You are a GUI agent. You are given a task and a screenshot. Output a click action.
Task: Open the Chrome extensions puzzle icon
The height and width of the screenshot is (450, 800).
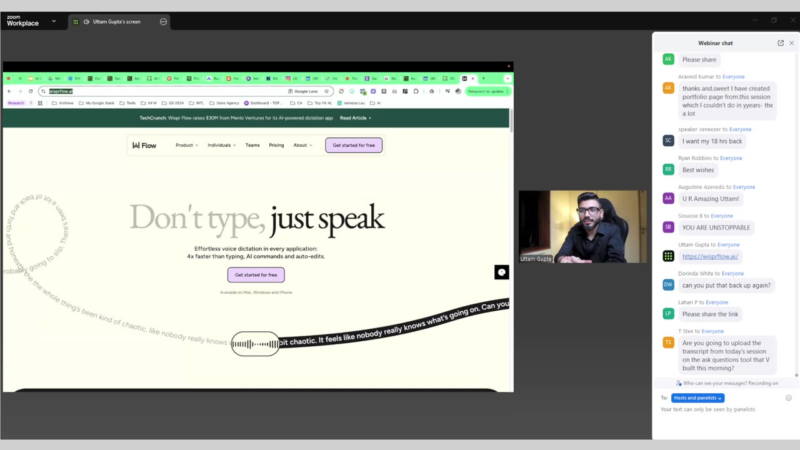point(416,91)
